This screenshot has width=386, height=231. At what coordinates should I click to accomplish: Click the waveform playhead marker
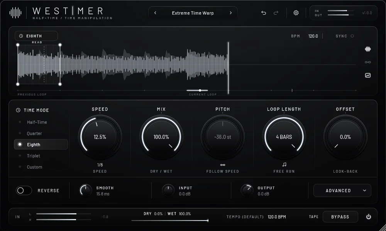click(228, 68)
